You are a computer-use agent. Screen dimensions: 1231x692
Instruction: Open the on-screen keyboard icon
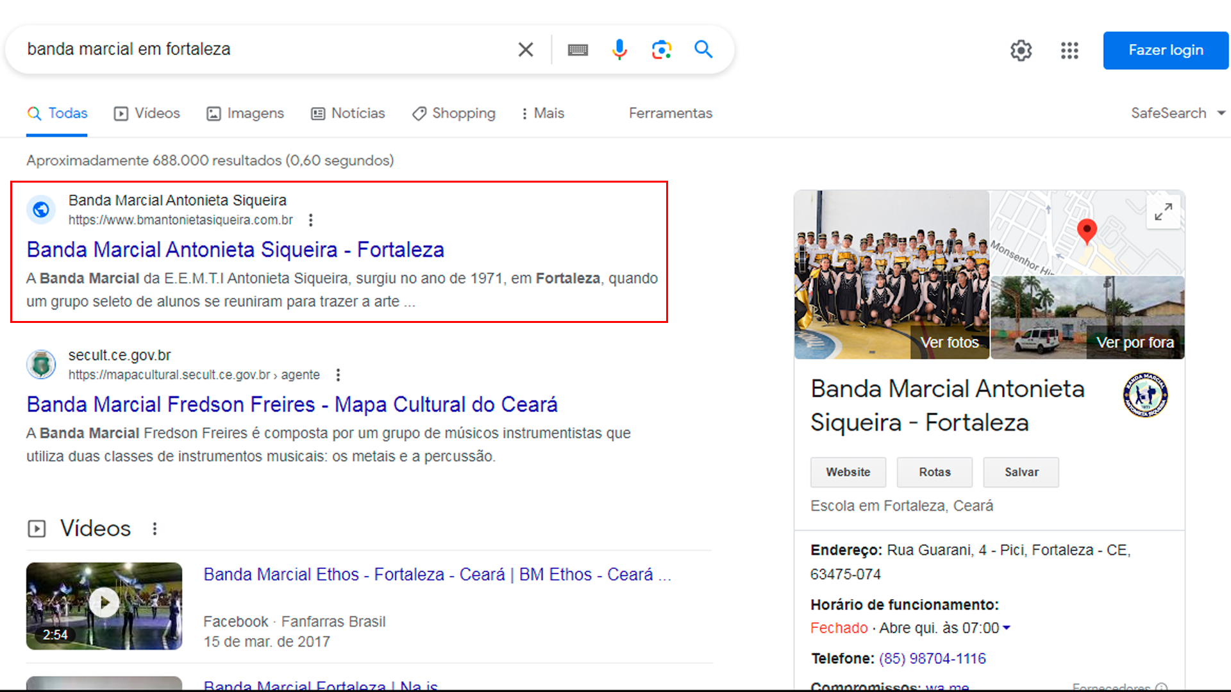(x=578, y=50)
